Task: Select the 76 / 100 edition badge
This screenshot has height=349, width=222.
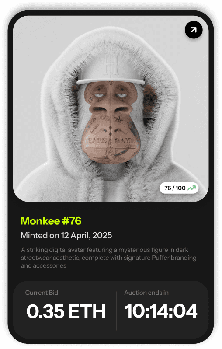Action: (179, 188)
